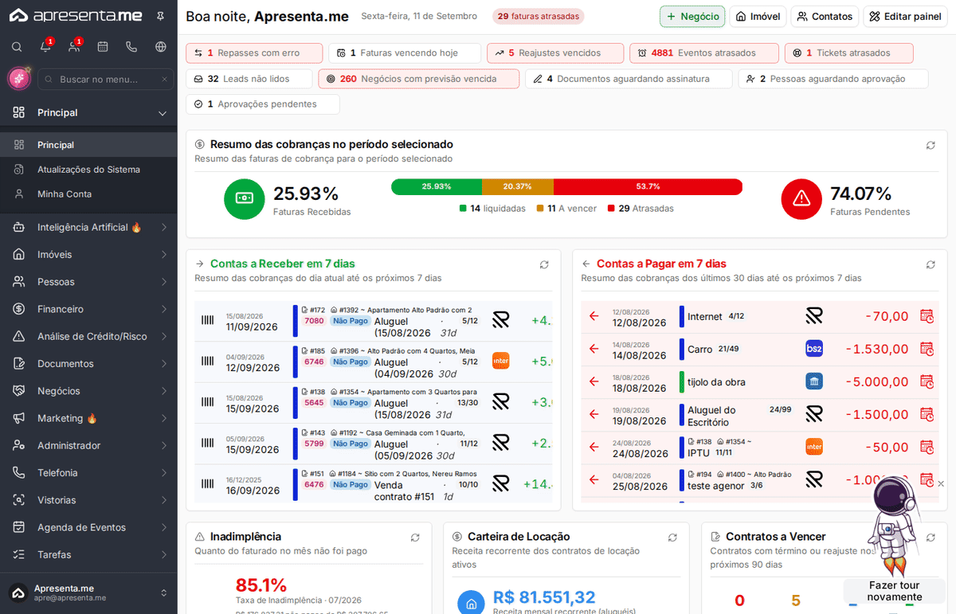Open Agenda de Eventos menu
The image size is (956, 614).
click(x=88, y=527)
